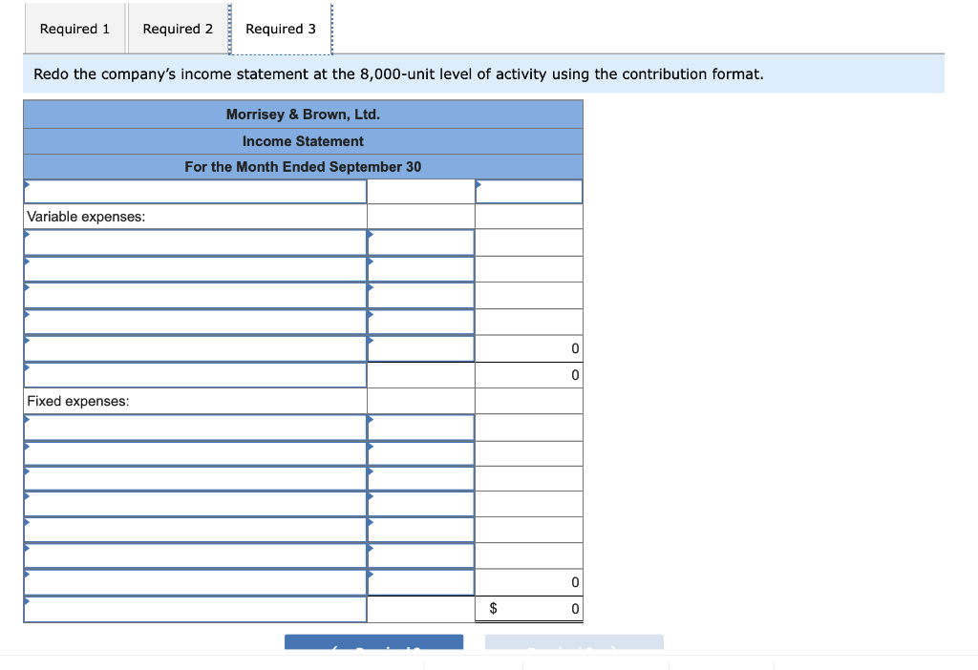Open the fourth label dropdown under Fixed expenses
This screenshot has width=978, height=670.
[195, 504]
